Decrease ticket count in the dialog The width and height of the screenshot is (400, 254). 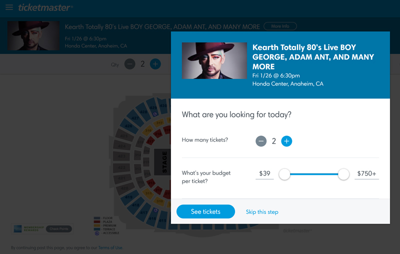[x=261, y=141]
